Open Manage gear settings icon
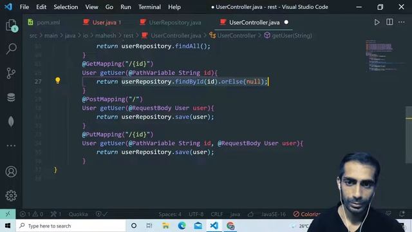Viewport: 412px width, 232px height. (x=11, y=195)
